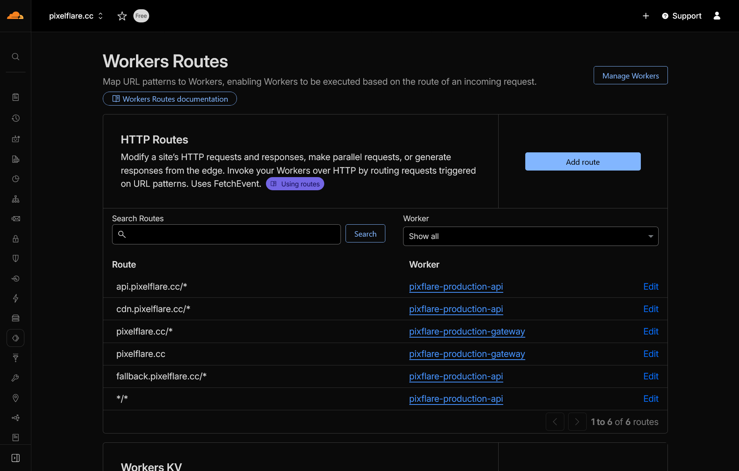Open the shield security icon in sidebar
739x471 pixels.
pyautogui.click(x=15, y=258)
